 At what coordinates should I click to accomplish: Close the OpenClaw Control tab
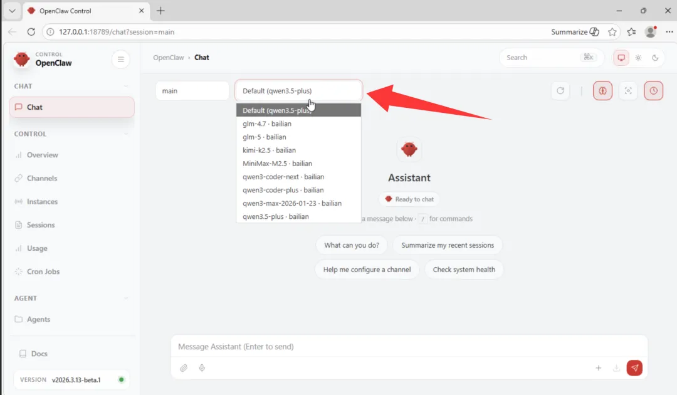tap(141, 11)
